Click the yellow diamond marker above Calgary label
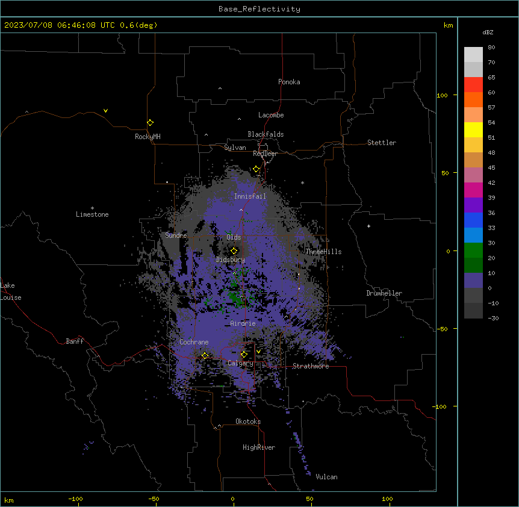This screenshot has width=519, height=507. tap(244, 355)
